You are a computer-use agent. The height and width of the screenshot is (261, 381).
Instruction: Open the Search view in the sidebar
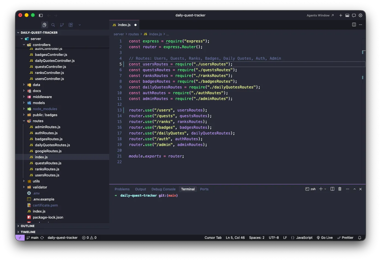[x=53, y=25]
